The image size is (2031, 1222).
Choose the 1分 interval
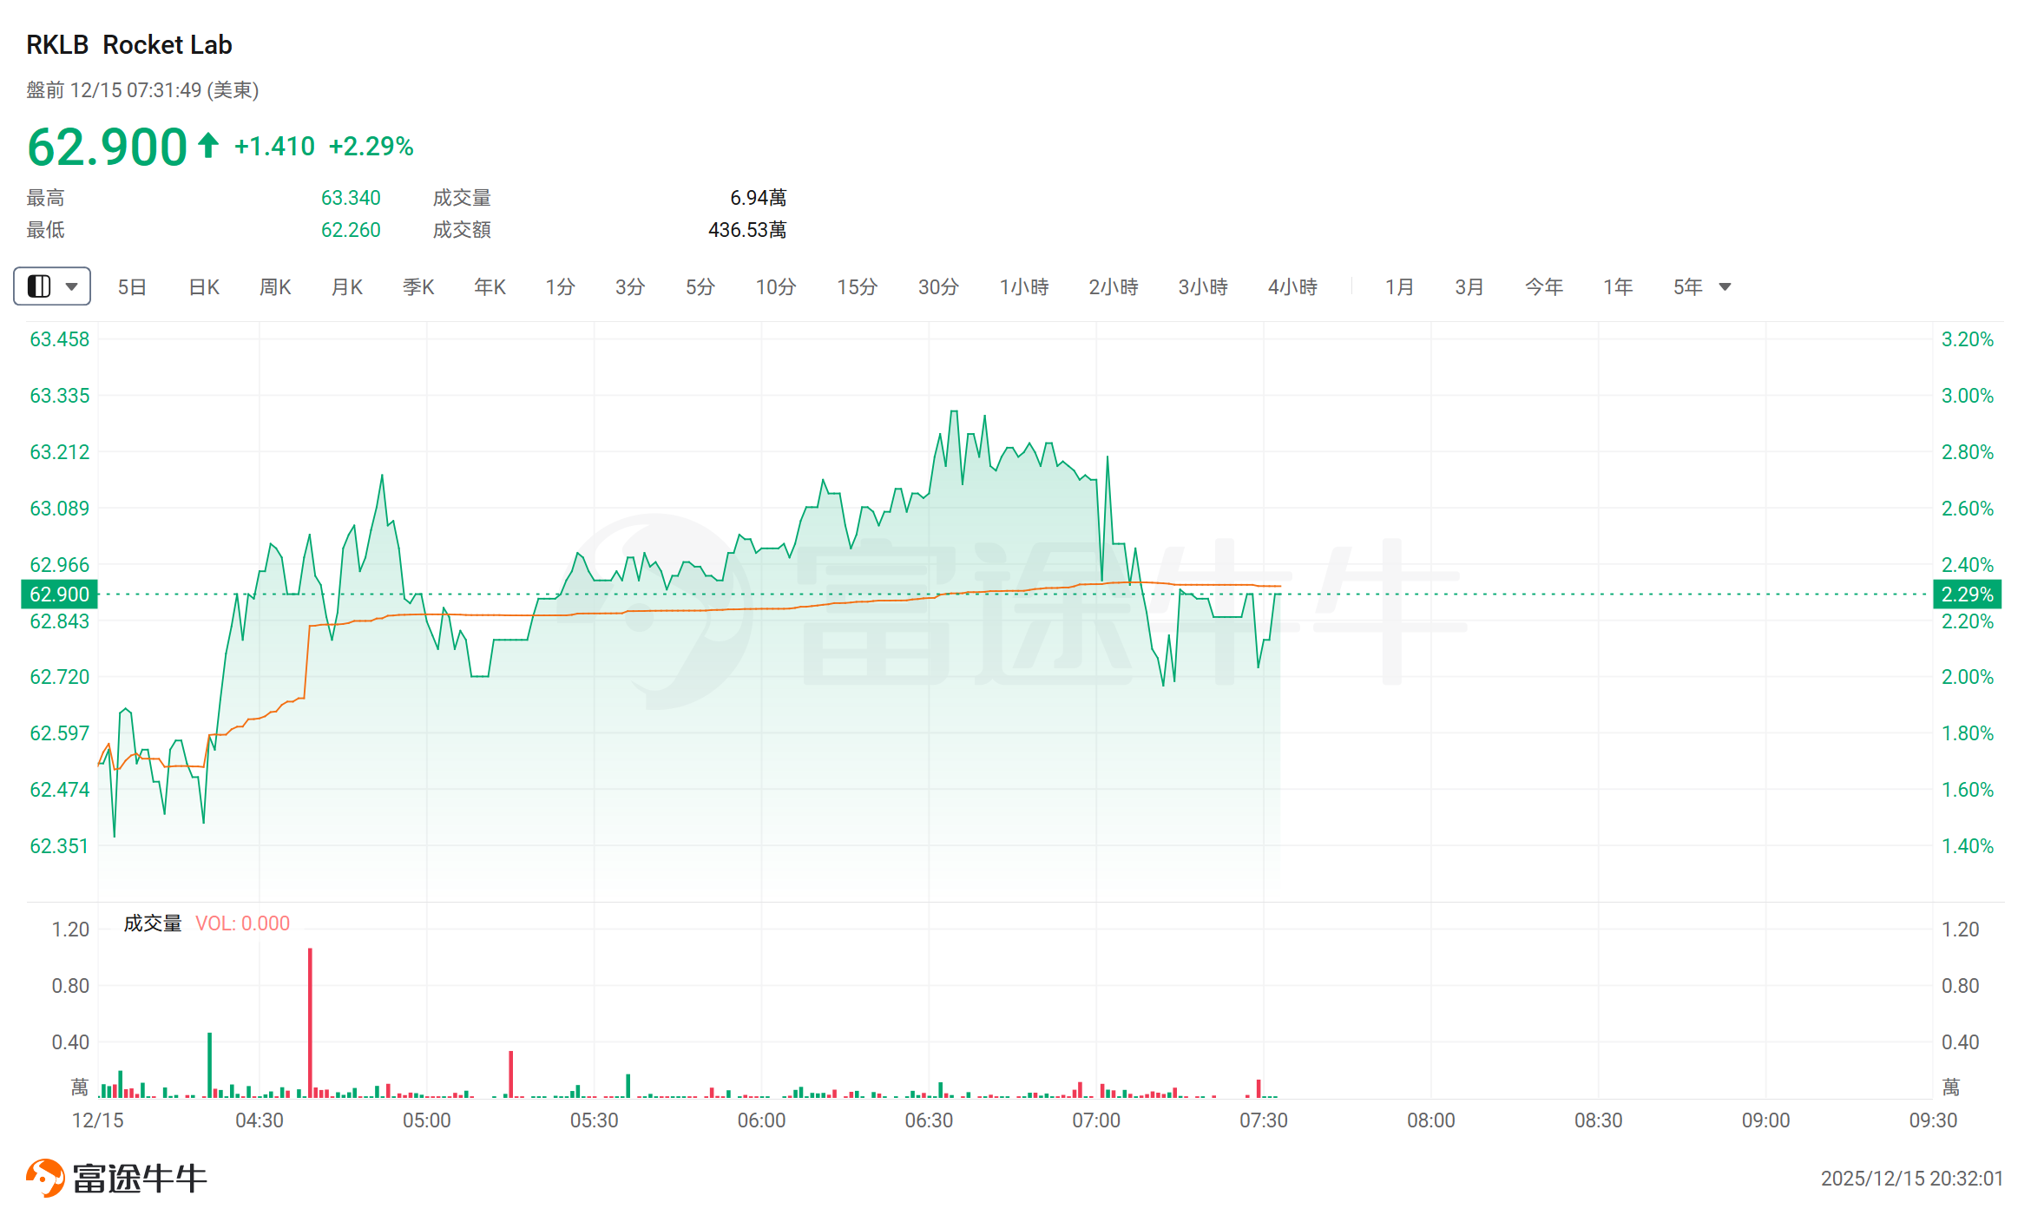pos(560,286)
